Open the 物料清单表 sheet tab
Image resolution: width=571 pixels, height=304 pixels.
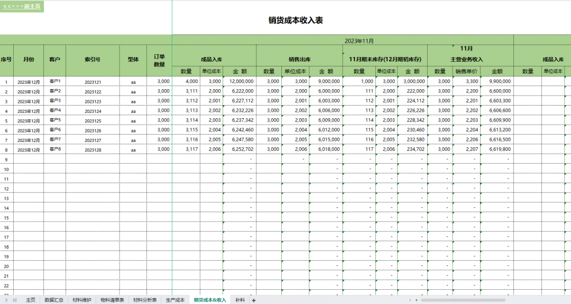(x=112, y=300)
